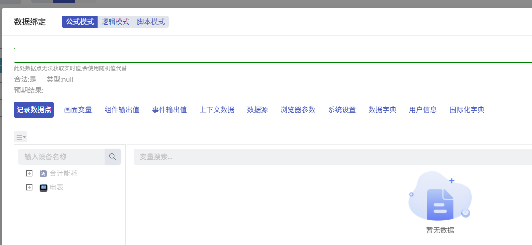Screen dimensions: 532x245
Task: Open the 上下文数据 tab
Action: pos(217,110)
